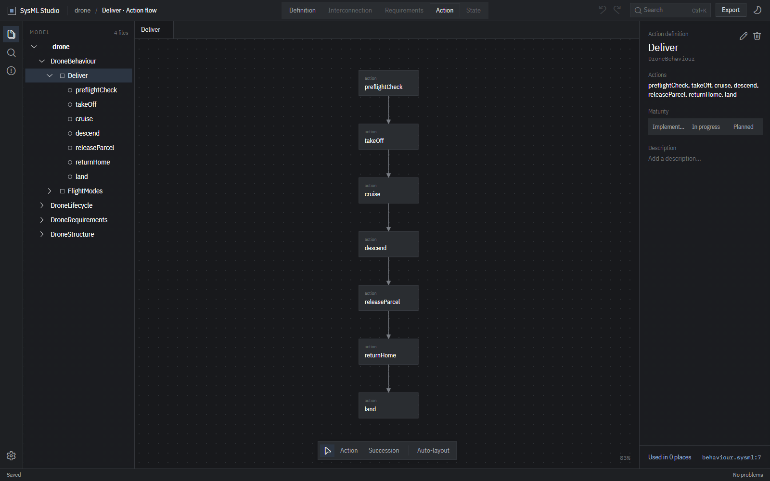Open the problems alert icon
This screenshot has height=481, width=770.
click(x=11, y=71)
